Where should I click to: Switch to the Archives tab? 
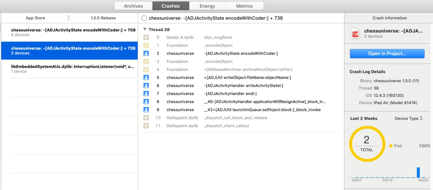tap(133, 6)
